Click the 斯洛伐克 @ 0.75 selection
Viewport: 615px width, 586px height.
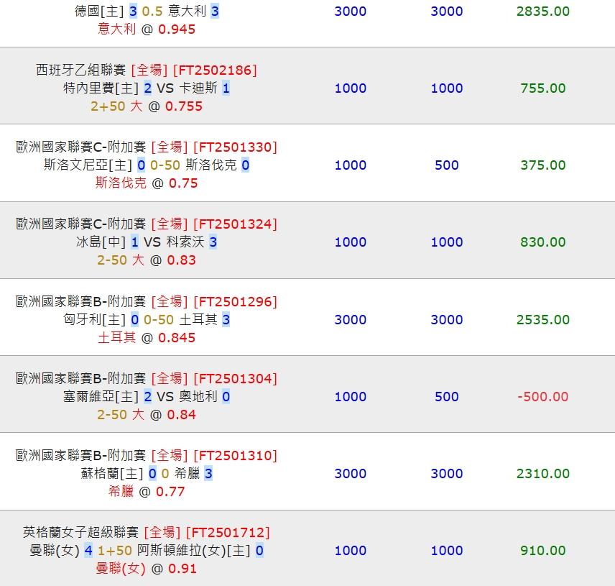click(147, 183)
